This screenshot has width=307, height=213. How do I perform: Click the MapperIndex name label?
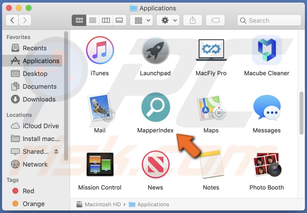[x=155, y=130]
